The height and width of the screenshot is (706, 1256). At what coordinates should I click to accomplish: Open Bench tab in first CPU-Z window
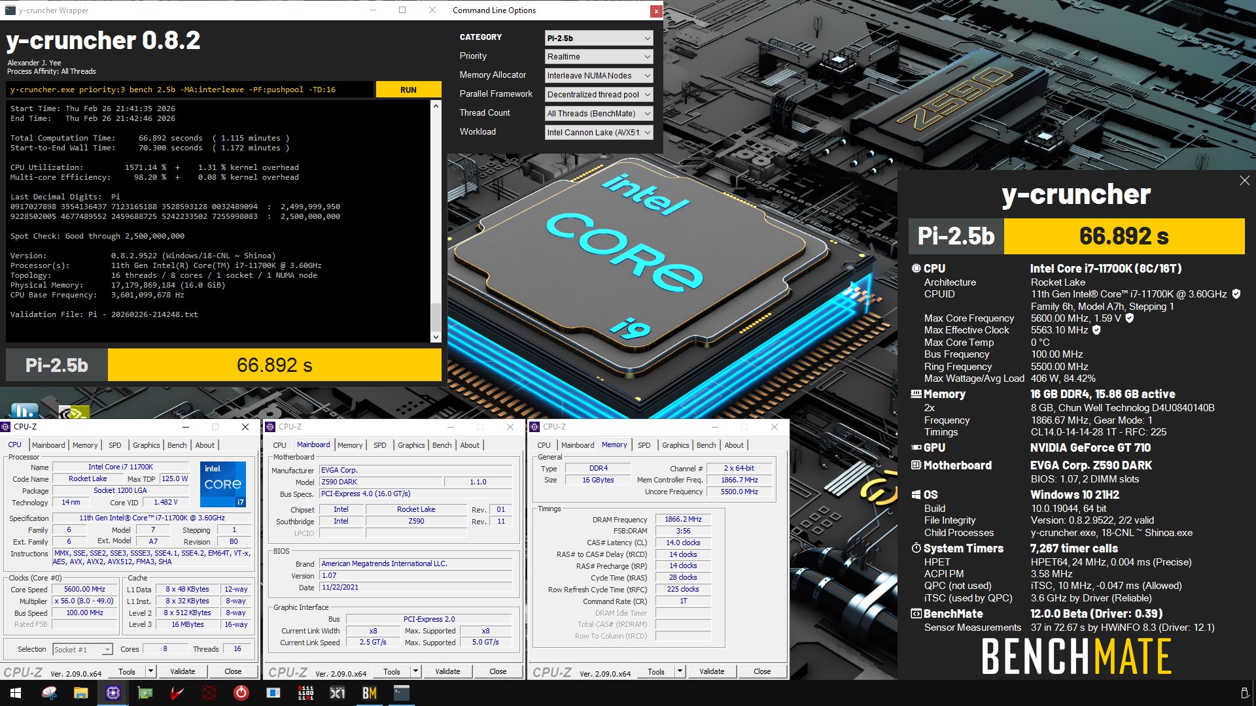[x=177, y=445]
